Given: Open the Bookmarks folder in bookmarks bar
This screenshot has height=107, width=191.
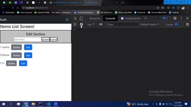Looking at the screenshot, I should coord(8,12).
